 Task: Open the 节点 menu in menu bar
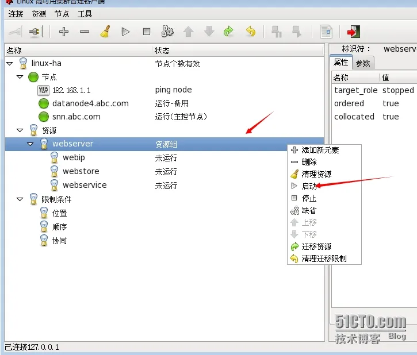pyautogui.click(x=62, y=14)
